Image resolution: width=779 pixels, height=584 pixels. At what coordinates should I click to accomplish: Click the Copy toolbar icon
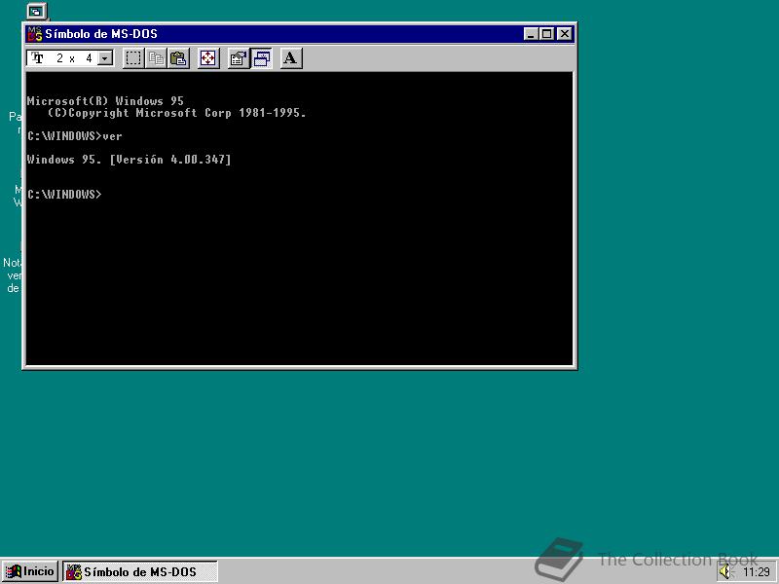click(x=156, y=58)
